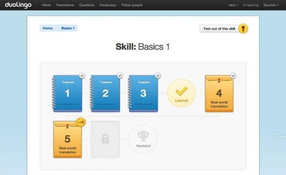The image size is (286, 175).
Task: Open the Translations nav item
Action: pyautogui.click(x=65, y=5)
